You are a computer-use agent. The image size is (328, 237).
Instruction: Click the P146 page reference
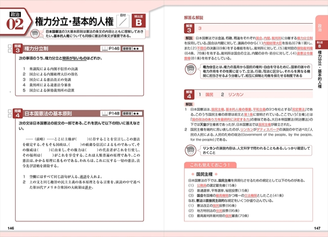click(114, 49)
